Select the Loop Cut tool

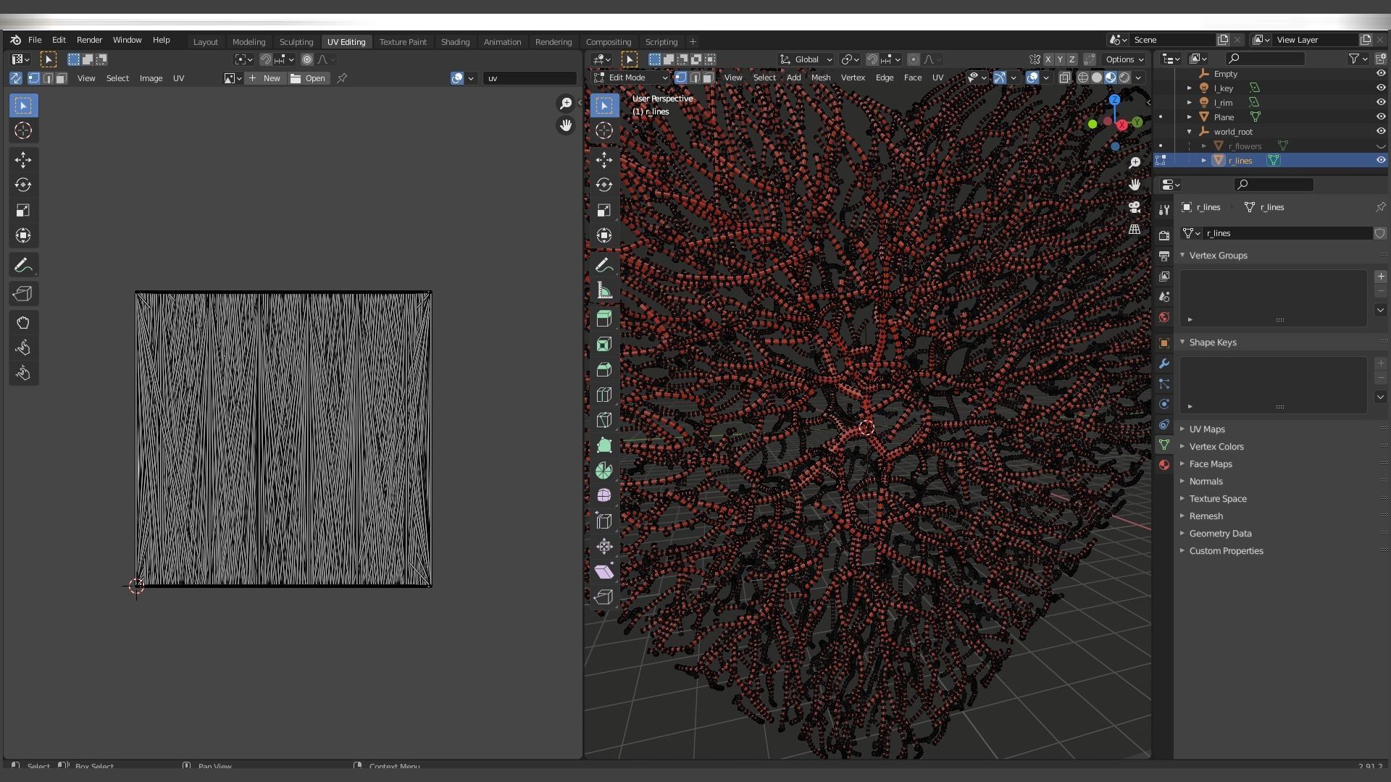604,395
